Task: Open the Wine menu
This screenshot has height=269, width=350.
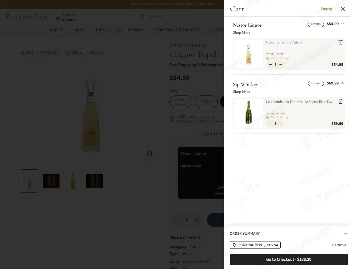Action: click(x=79, y=30)
